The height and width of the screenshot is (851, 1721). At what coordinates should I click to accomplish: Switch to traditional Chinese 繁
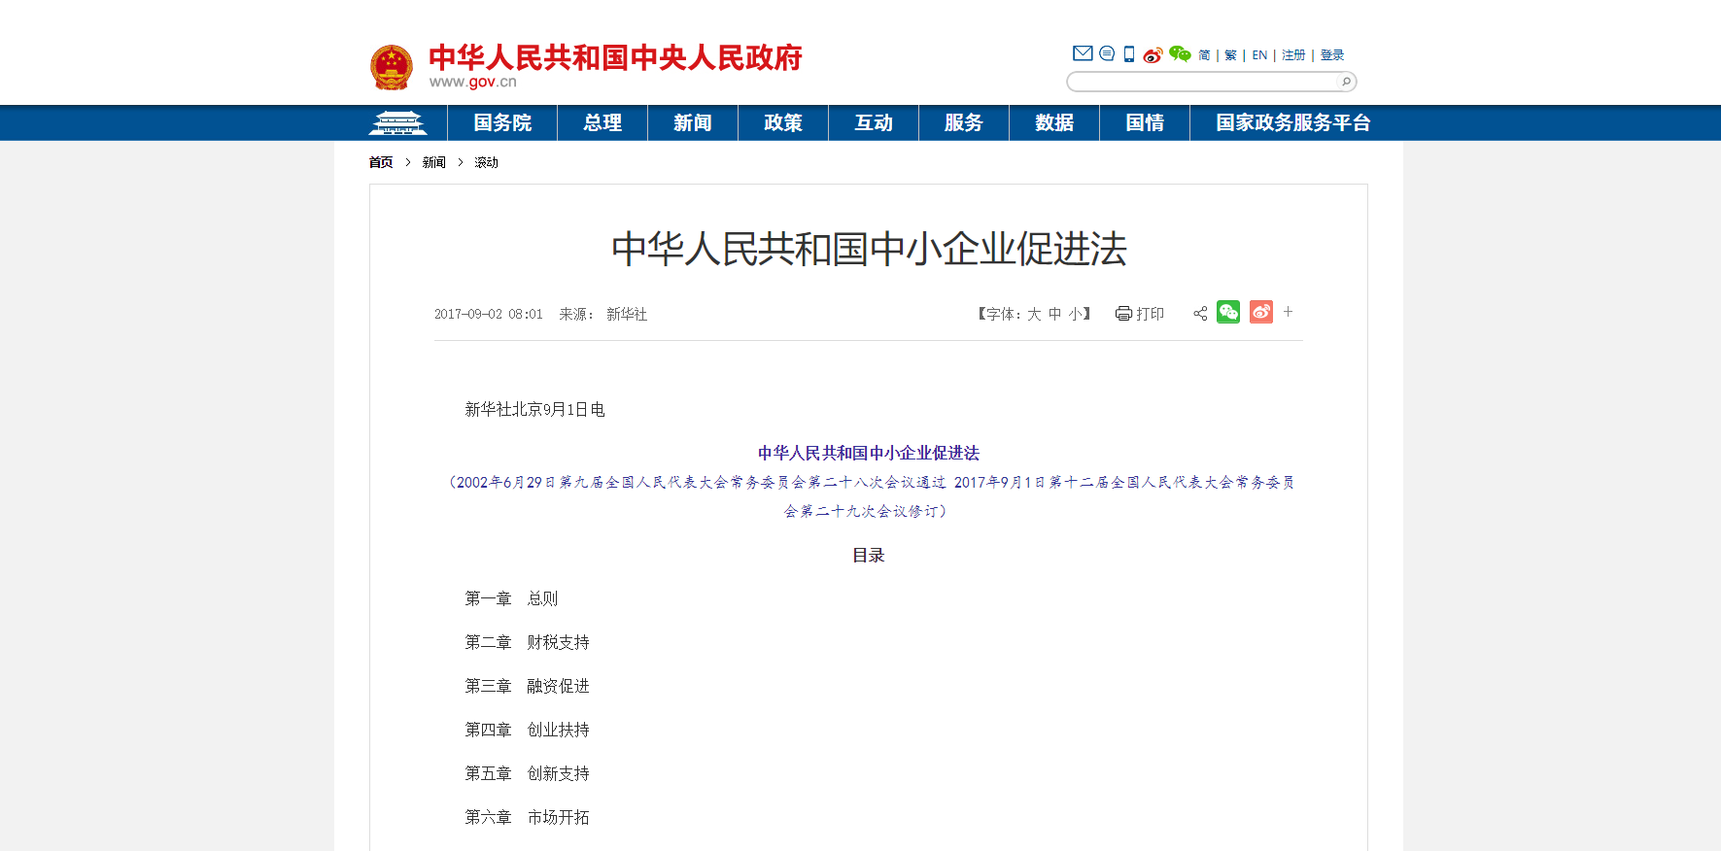[x=1230, y=55]
